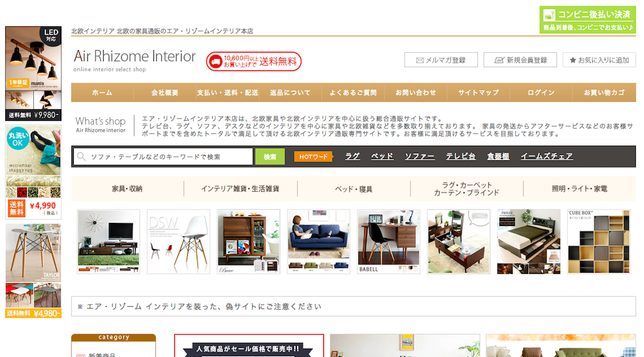Viewport: 644px width, 357px height.
Task: Select the ラグ・カーペット カーテン・ブラインド tab
Action: click(467, 189)
